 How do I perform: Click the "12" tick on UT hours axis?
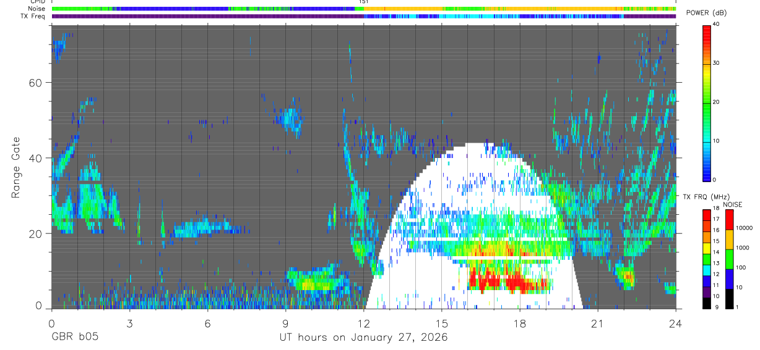click(363, 323)
